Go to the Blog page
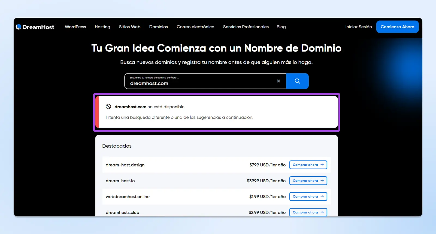 [x=281, y=27]
